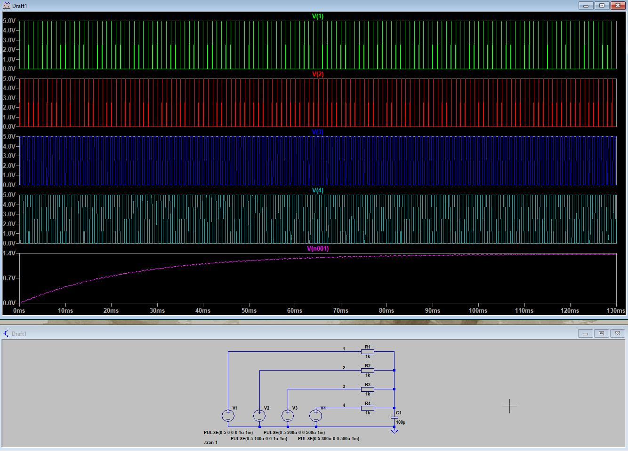
Task: Maximize the waveform plot window
Action: 602,6
